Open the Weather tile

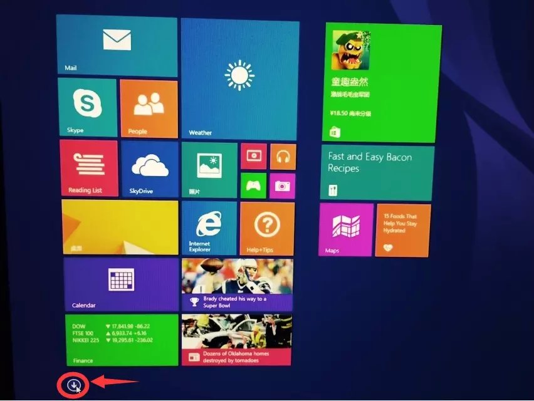[x=240, y=79]
